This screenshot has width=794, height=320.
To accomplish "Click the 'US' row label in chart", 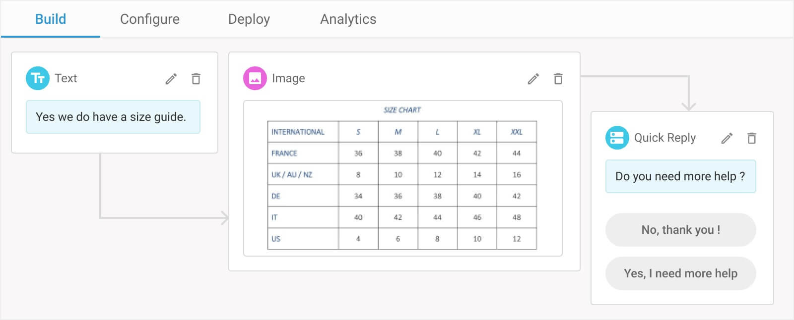I will click(276, 239).
